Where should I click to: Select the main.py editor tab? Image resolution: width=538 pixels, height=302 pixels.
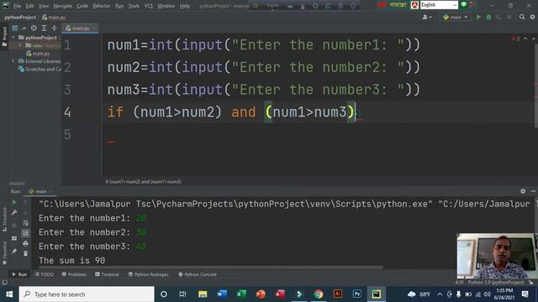click(80, 29)
